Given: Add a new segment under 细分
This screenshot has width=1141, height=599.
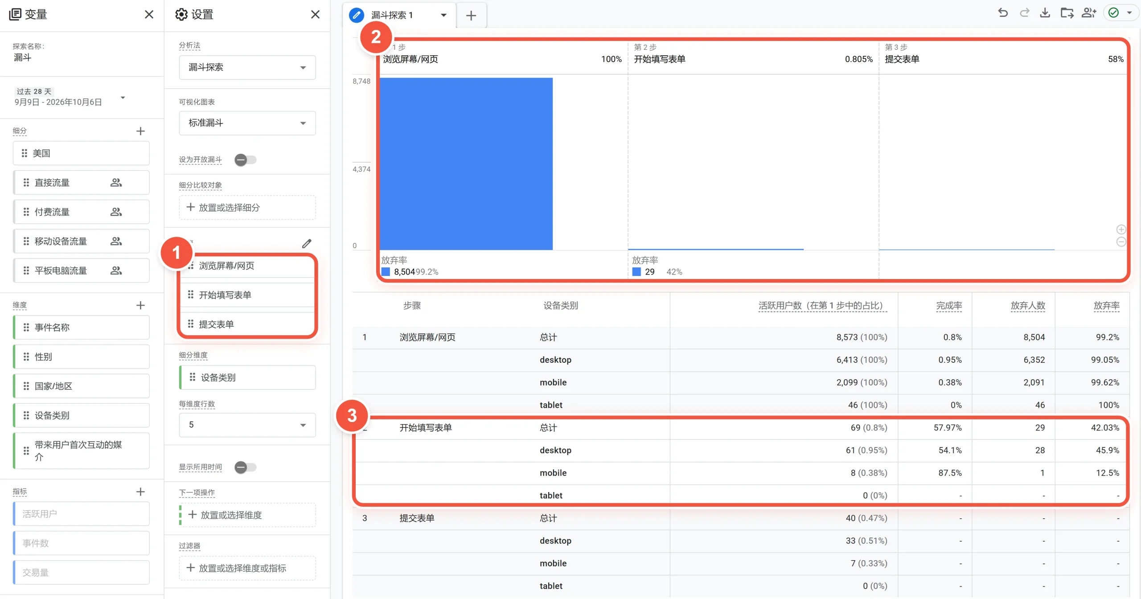Looking at the screenshot, I should pos(140,131).
